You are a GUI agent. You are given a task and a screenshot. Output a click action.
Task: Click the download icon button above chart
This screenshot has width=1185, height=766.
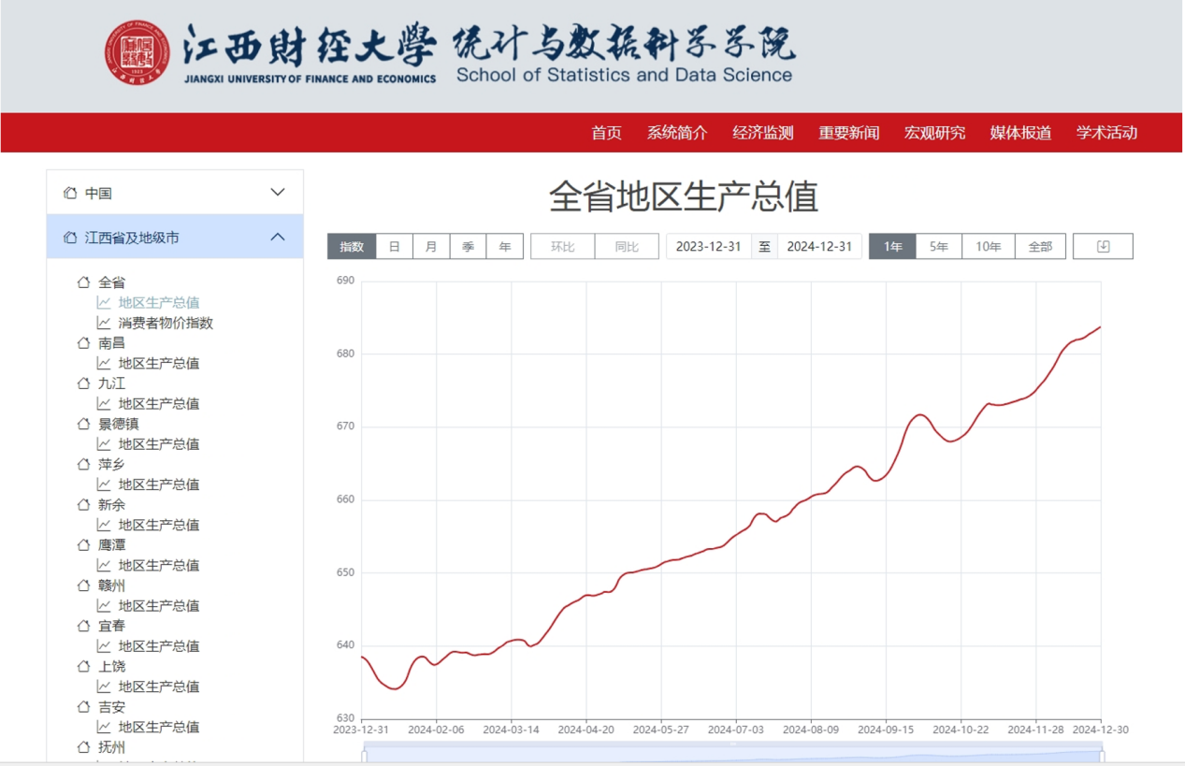pyautogui.click(x=1103, y=246)
